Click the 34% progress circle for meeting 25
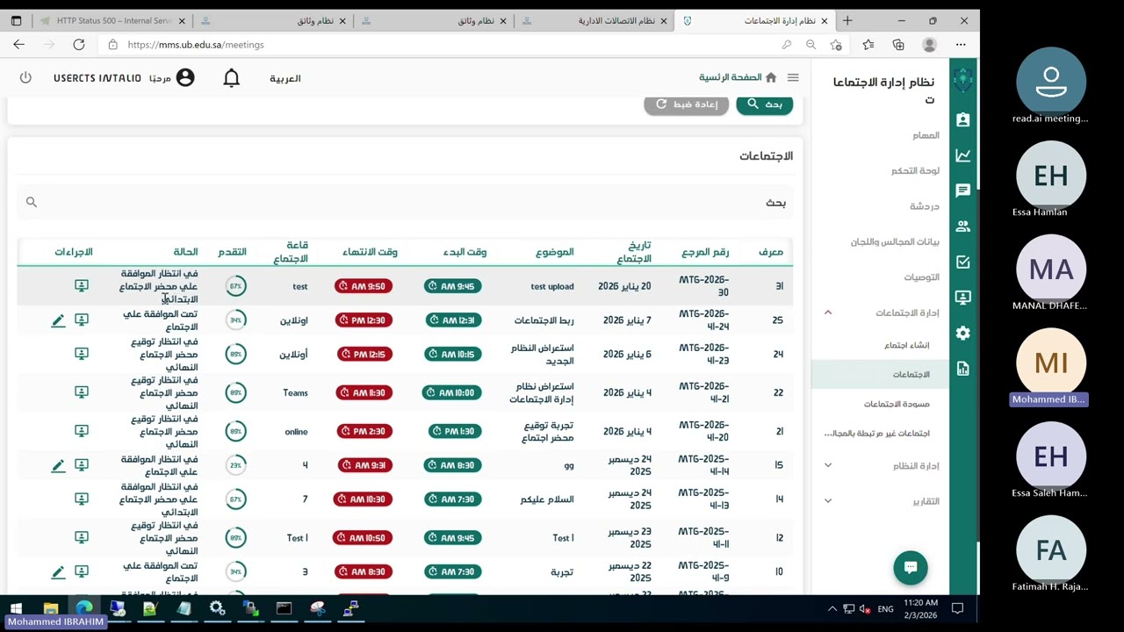 [x=235, y=320]
